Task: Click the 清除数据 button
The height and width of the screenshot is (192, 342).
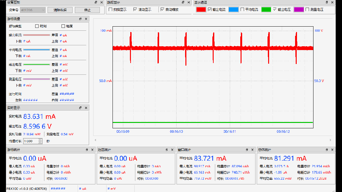Action: coord(60,10)
